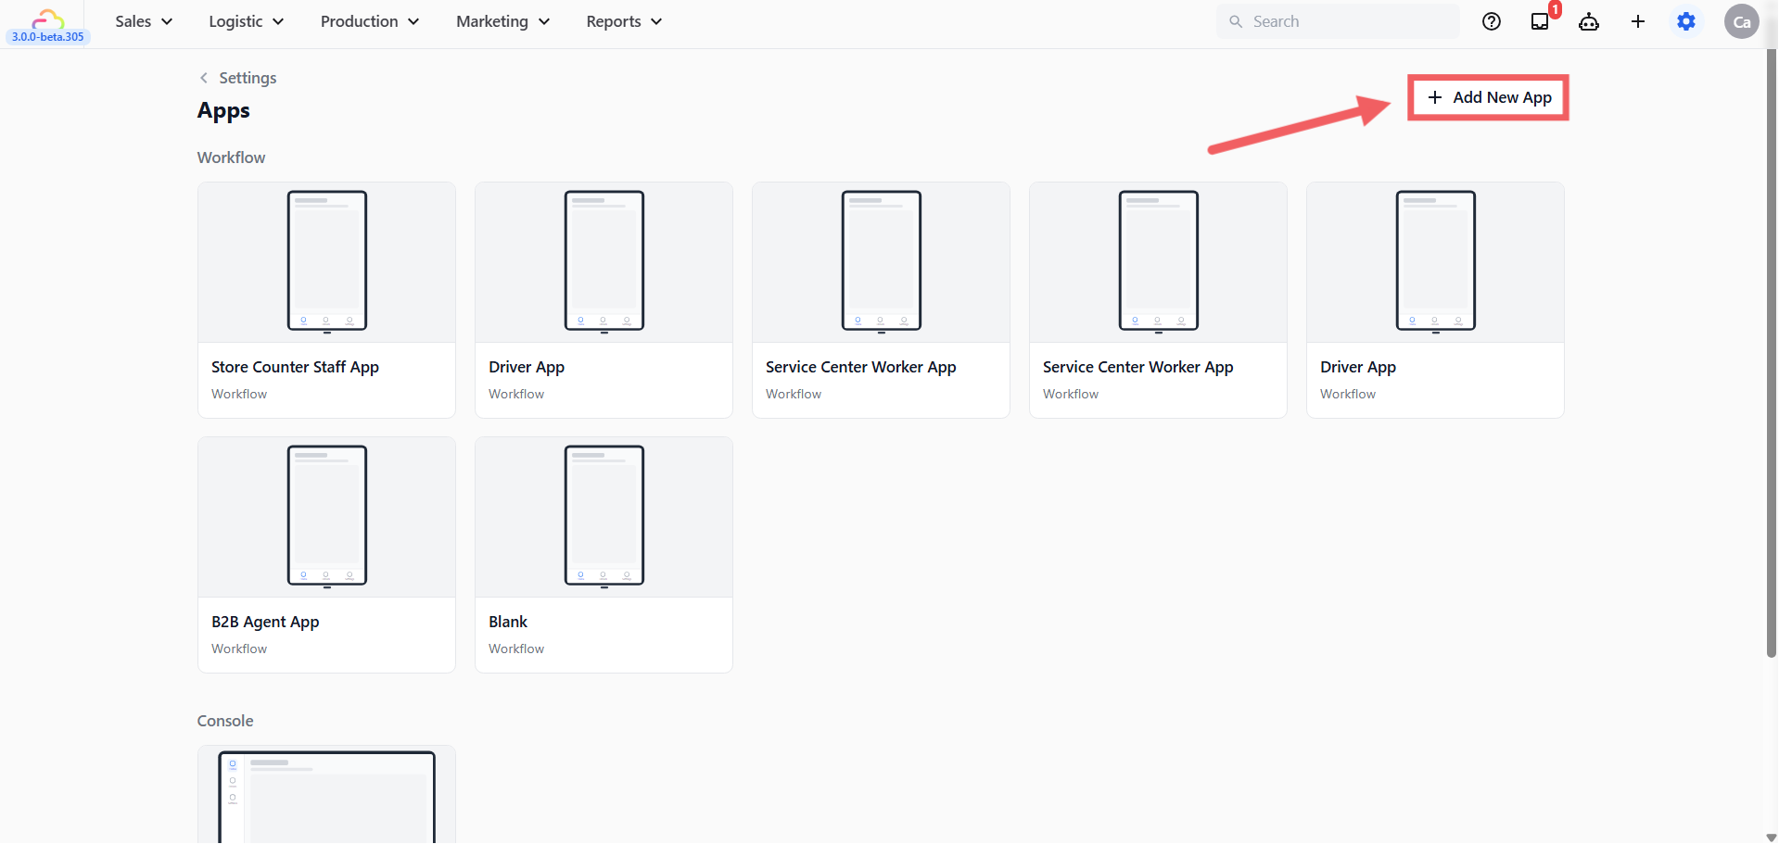This screenshot has width=1779, height=844.
Task: Focus the Search input field
Action: click(1338, 21)
